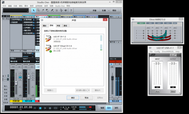Click the 120.00 tempo value in transport
The width and height of the screenshot is (189, 114).
tap(74, 107)
